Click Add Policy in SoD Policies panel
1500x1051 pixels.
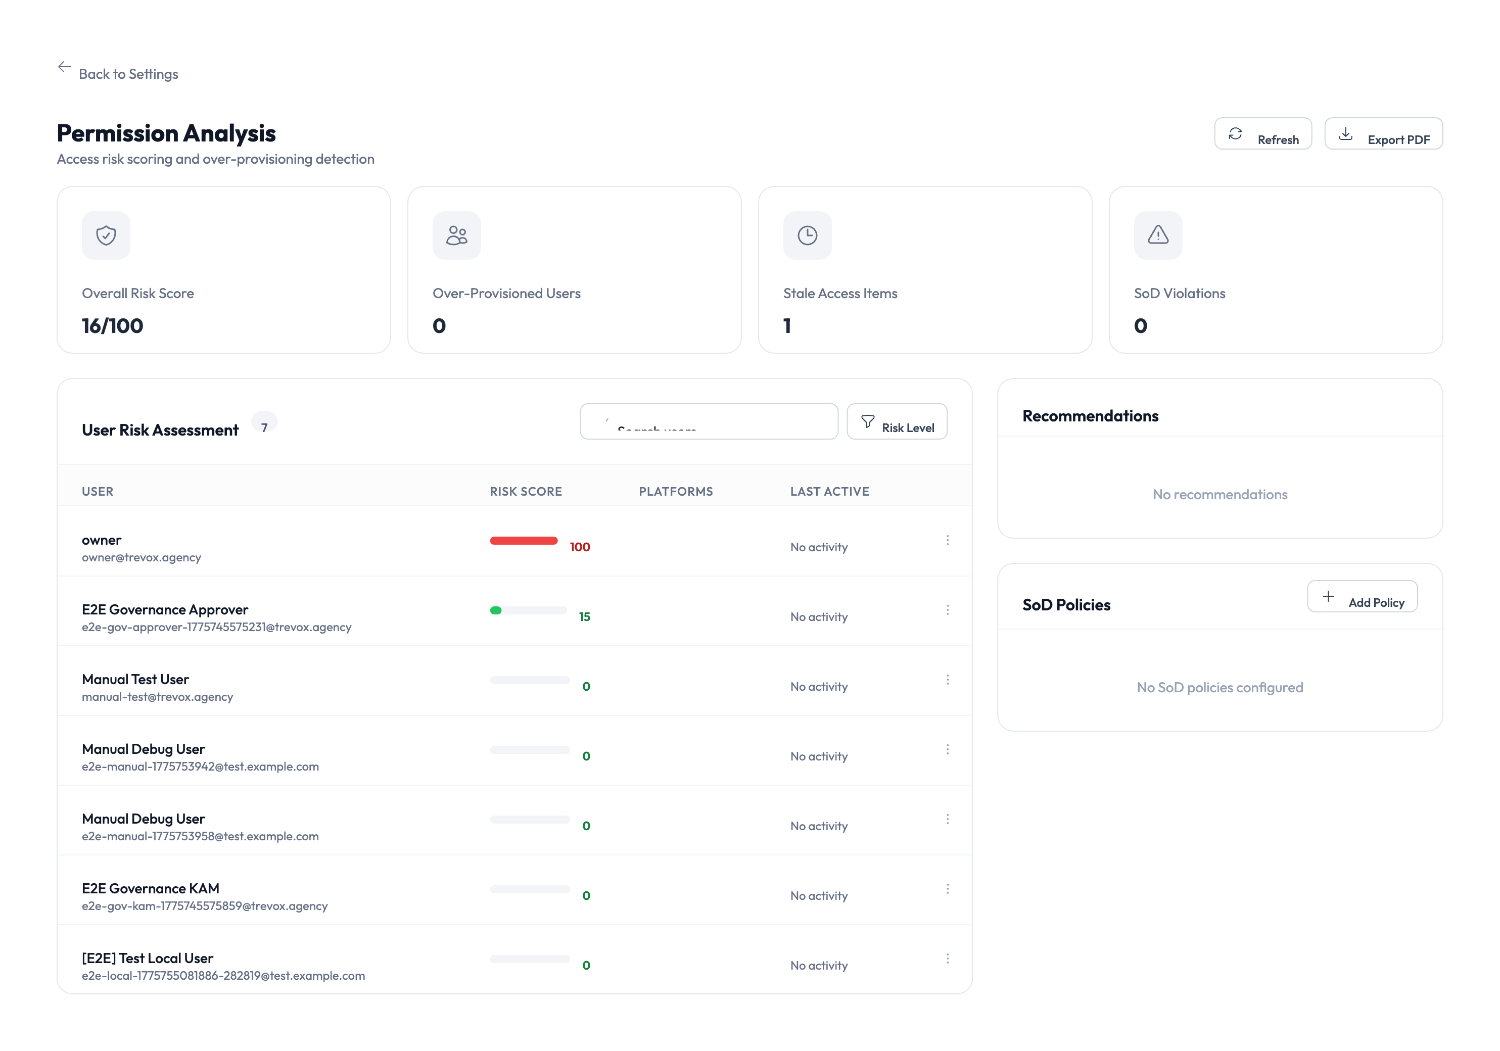coord(1363,596)
